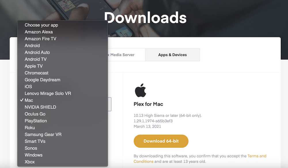
Task: Open the Terms and Conditions link
Action: tap(200, 159)
